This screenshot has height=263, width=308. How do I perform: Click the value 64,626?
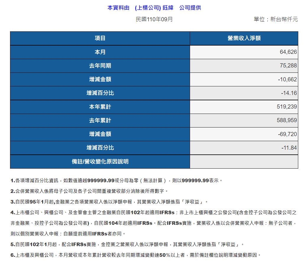(x=288, y=52)
